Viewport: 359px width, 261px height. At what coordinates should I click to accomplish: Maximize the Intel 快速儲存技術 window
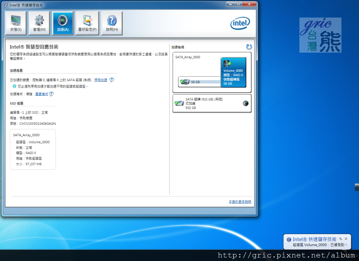point(238,4)
